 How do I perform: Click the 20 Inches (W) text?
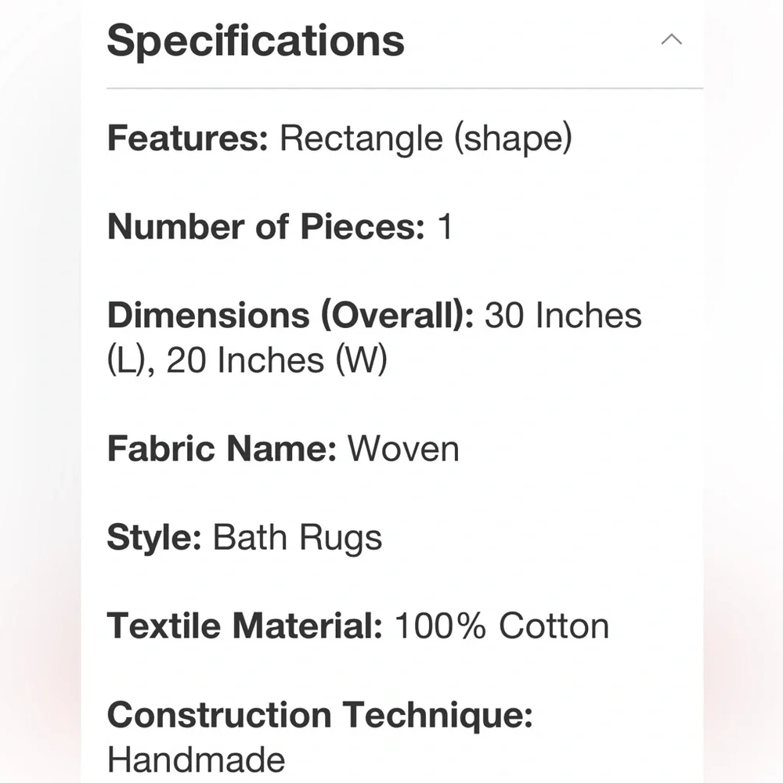276,360
